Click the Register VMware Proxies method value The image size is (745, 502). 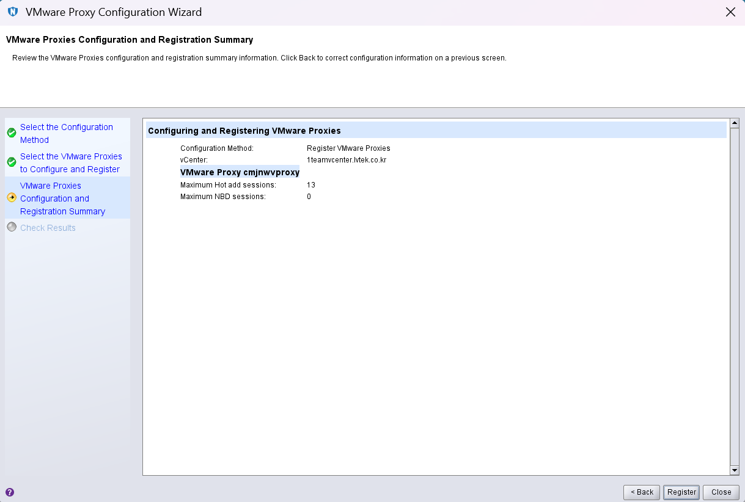click(x=348, y=148)
